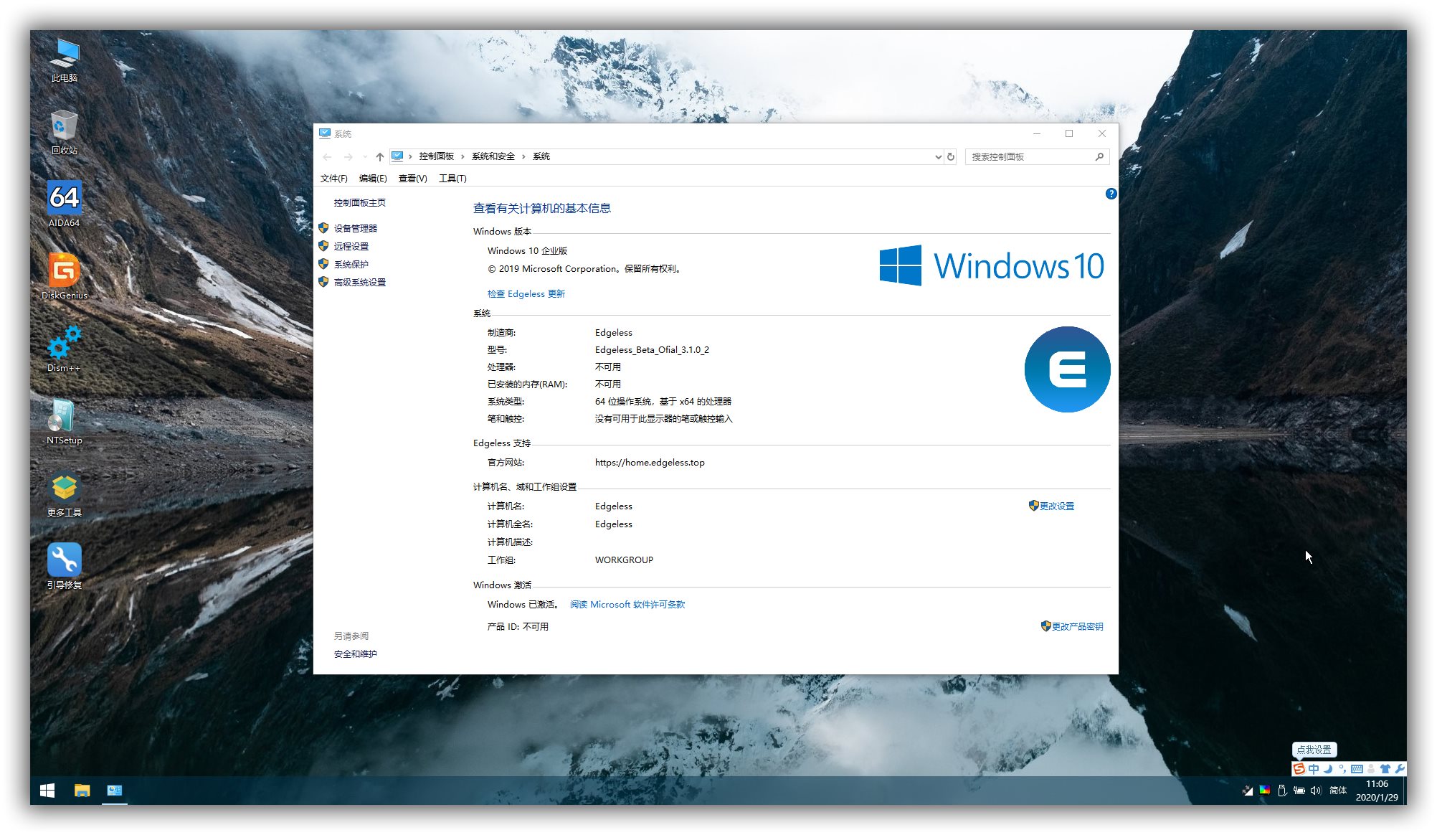The image size is (1437, 835).
Task: Open 设备管理器 in left sidebar
Action: coord(355,228)
